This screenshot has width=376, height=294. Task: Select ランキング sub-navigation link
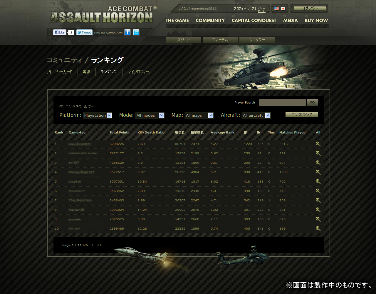pos(109,71)
